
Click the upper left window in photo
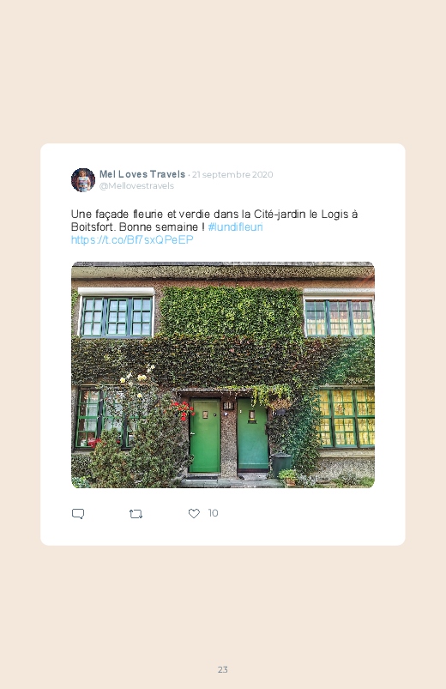[117, 317]
